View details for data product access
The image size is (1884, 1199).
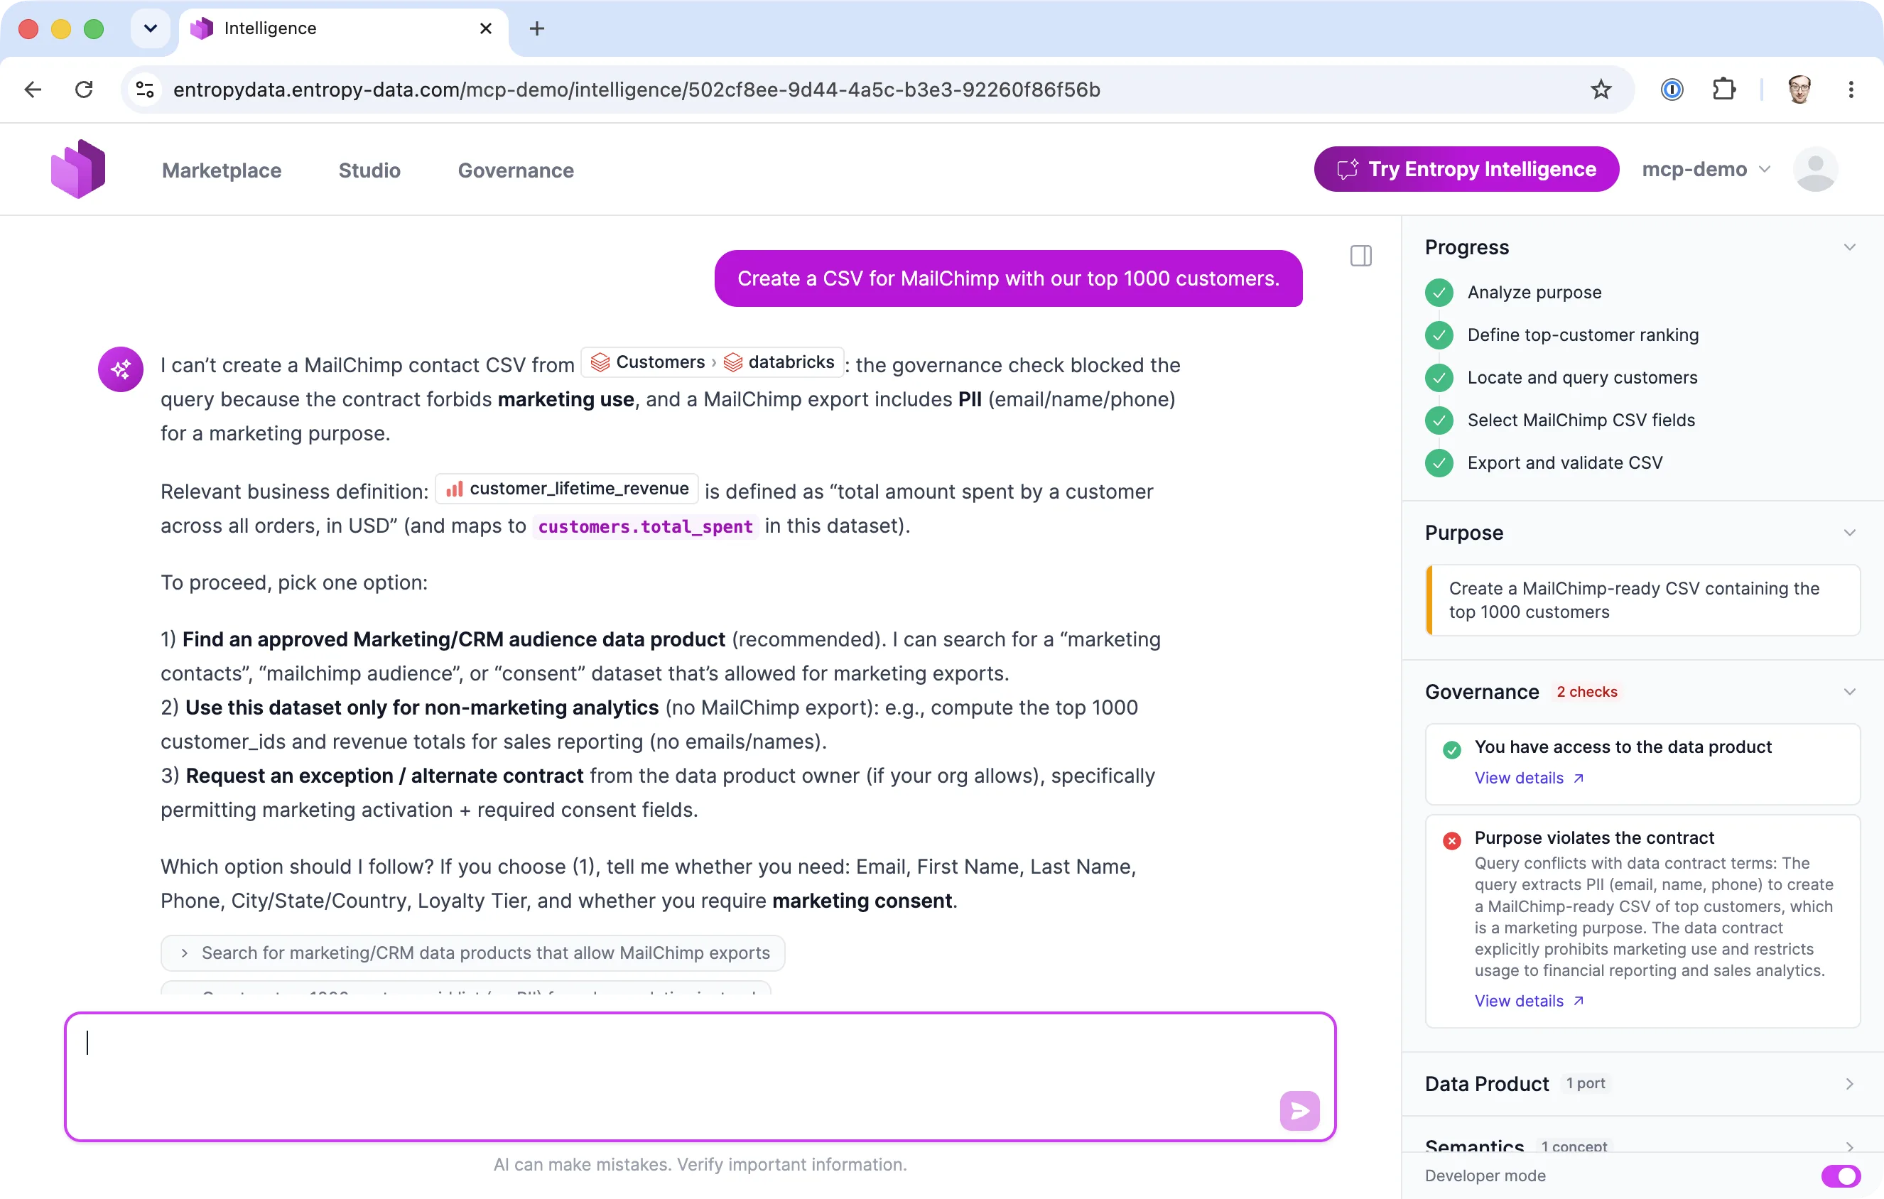point(1529,778)
